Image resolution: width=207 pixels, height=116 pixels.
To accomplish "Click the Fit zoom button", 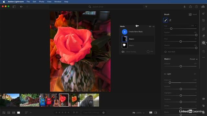I will click(x=134, y=113).
